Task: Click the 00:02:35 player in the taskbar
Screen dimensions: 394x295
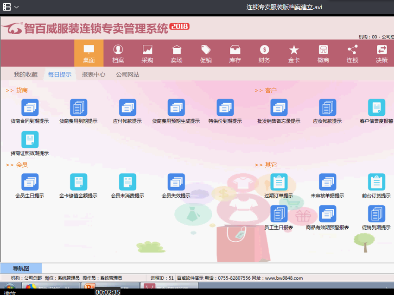Action: [108, 291]
